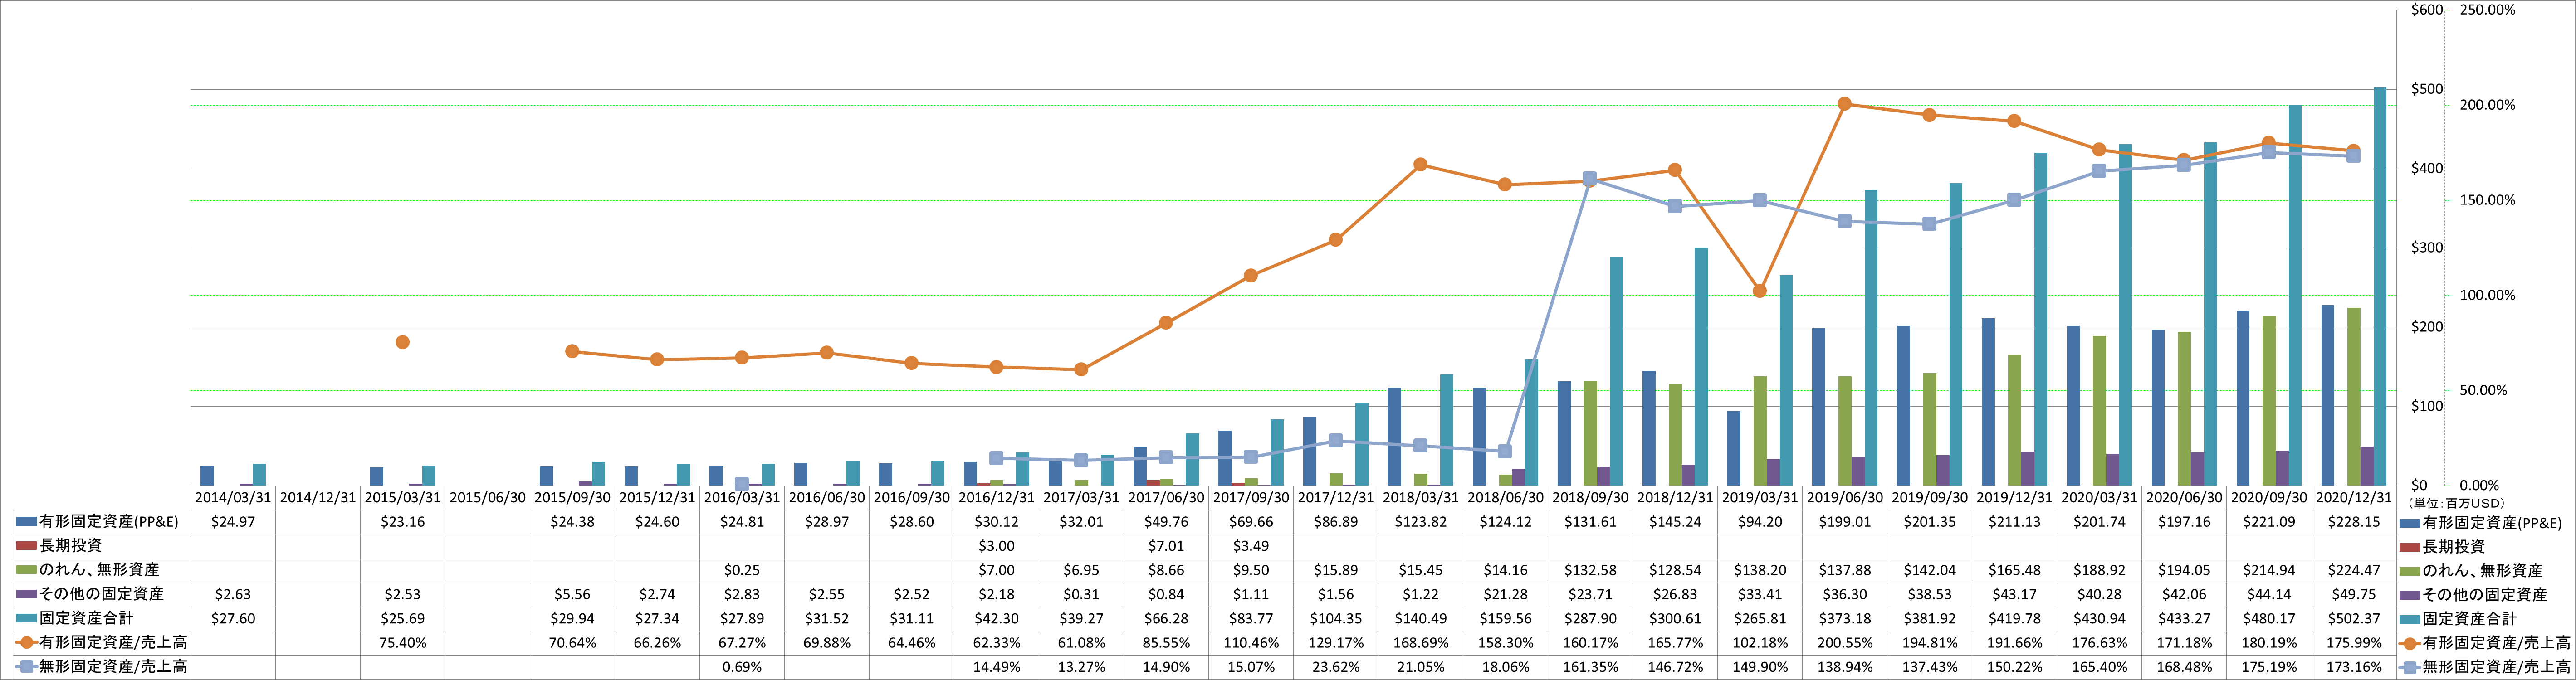
Task: Click the $21.28 other fixed assets cell
Action: (1505, 594)
